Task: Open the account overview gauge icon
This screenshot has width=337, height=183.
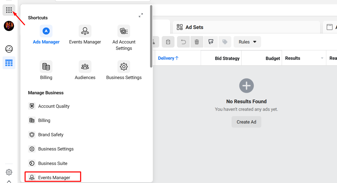Action: click(x=9, y=49)
